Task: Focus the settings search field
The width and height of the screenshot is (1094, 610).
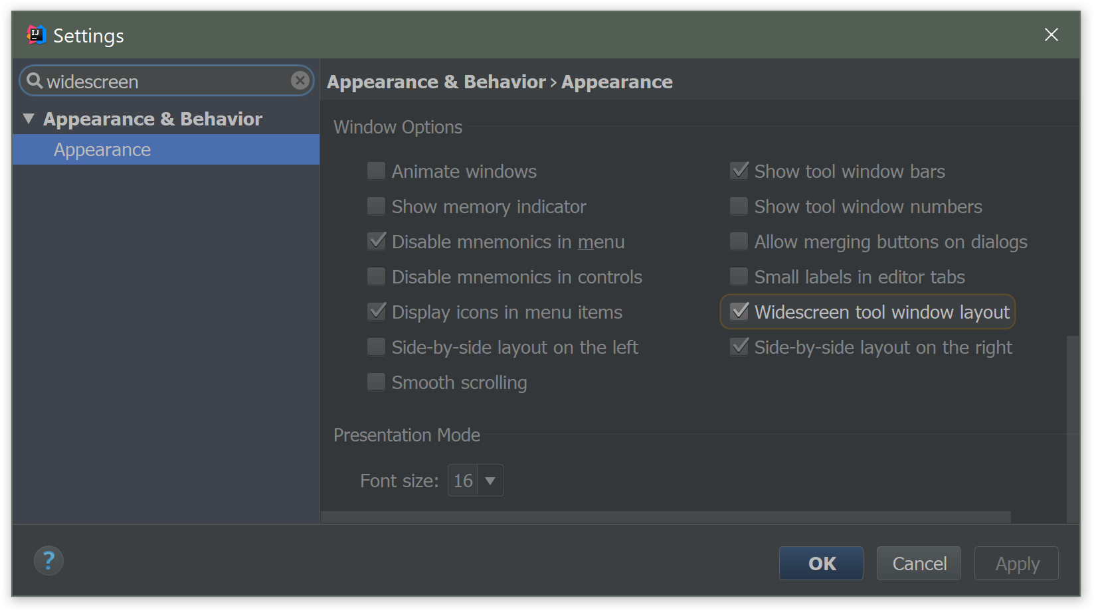Action: (166, 81)
